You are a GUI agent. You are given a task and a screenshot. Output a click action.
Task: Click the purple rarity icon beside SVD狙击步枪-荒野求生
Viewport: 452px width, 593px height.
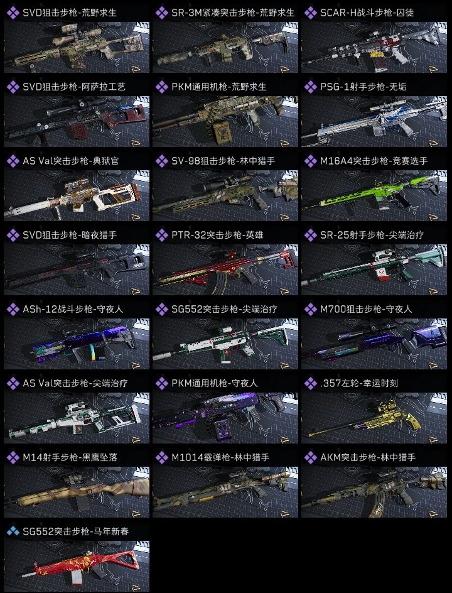(x=13, y=13)
